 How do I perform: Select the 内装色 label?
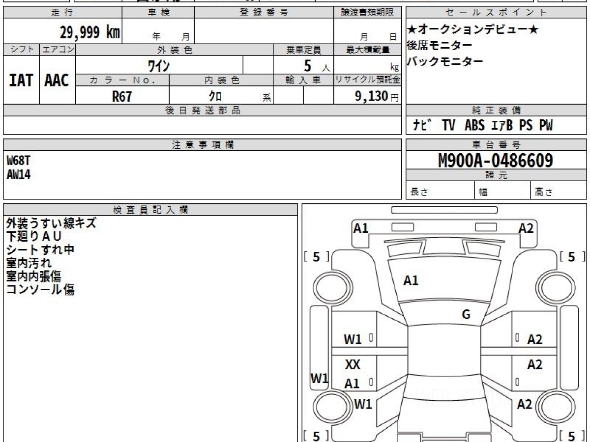coord(221,80)
